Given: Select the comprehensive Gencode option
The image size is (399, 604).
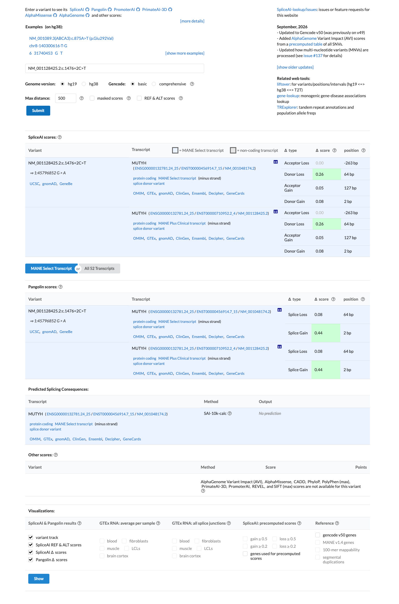Looking at the screenshot, I should point(154,84).
